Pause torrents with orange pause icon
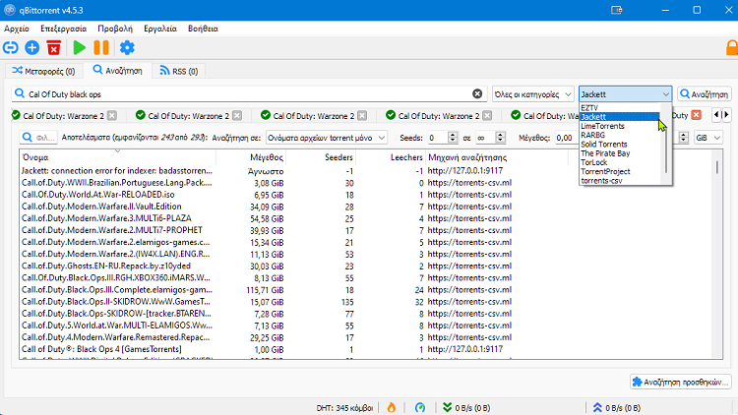The height and width of the screenshot is (415, 738). pos(101,47)
